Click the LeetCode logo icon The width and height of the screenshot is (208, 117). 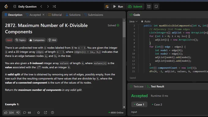pyautogui.click(x=6, y=6)
